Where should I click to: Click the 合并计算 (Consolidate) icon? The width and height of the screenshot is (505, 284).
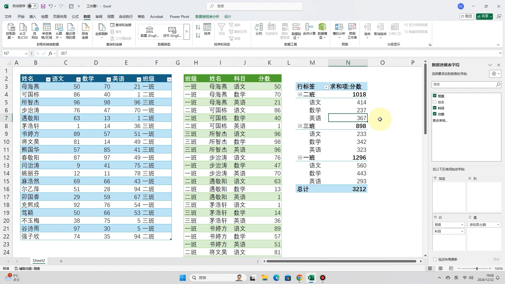pos(309,30)
